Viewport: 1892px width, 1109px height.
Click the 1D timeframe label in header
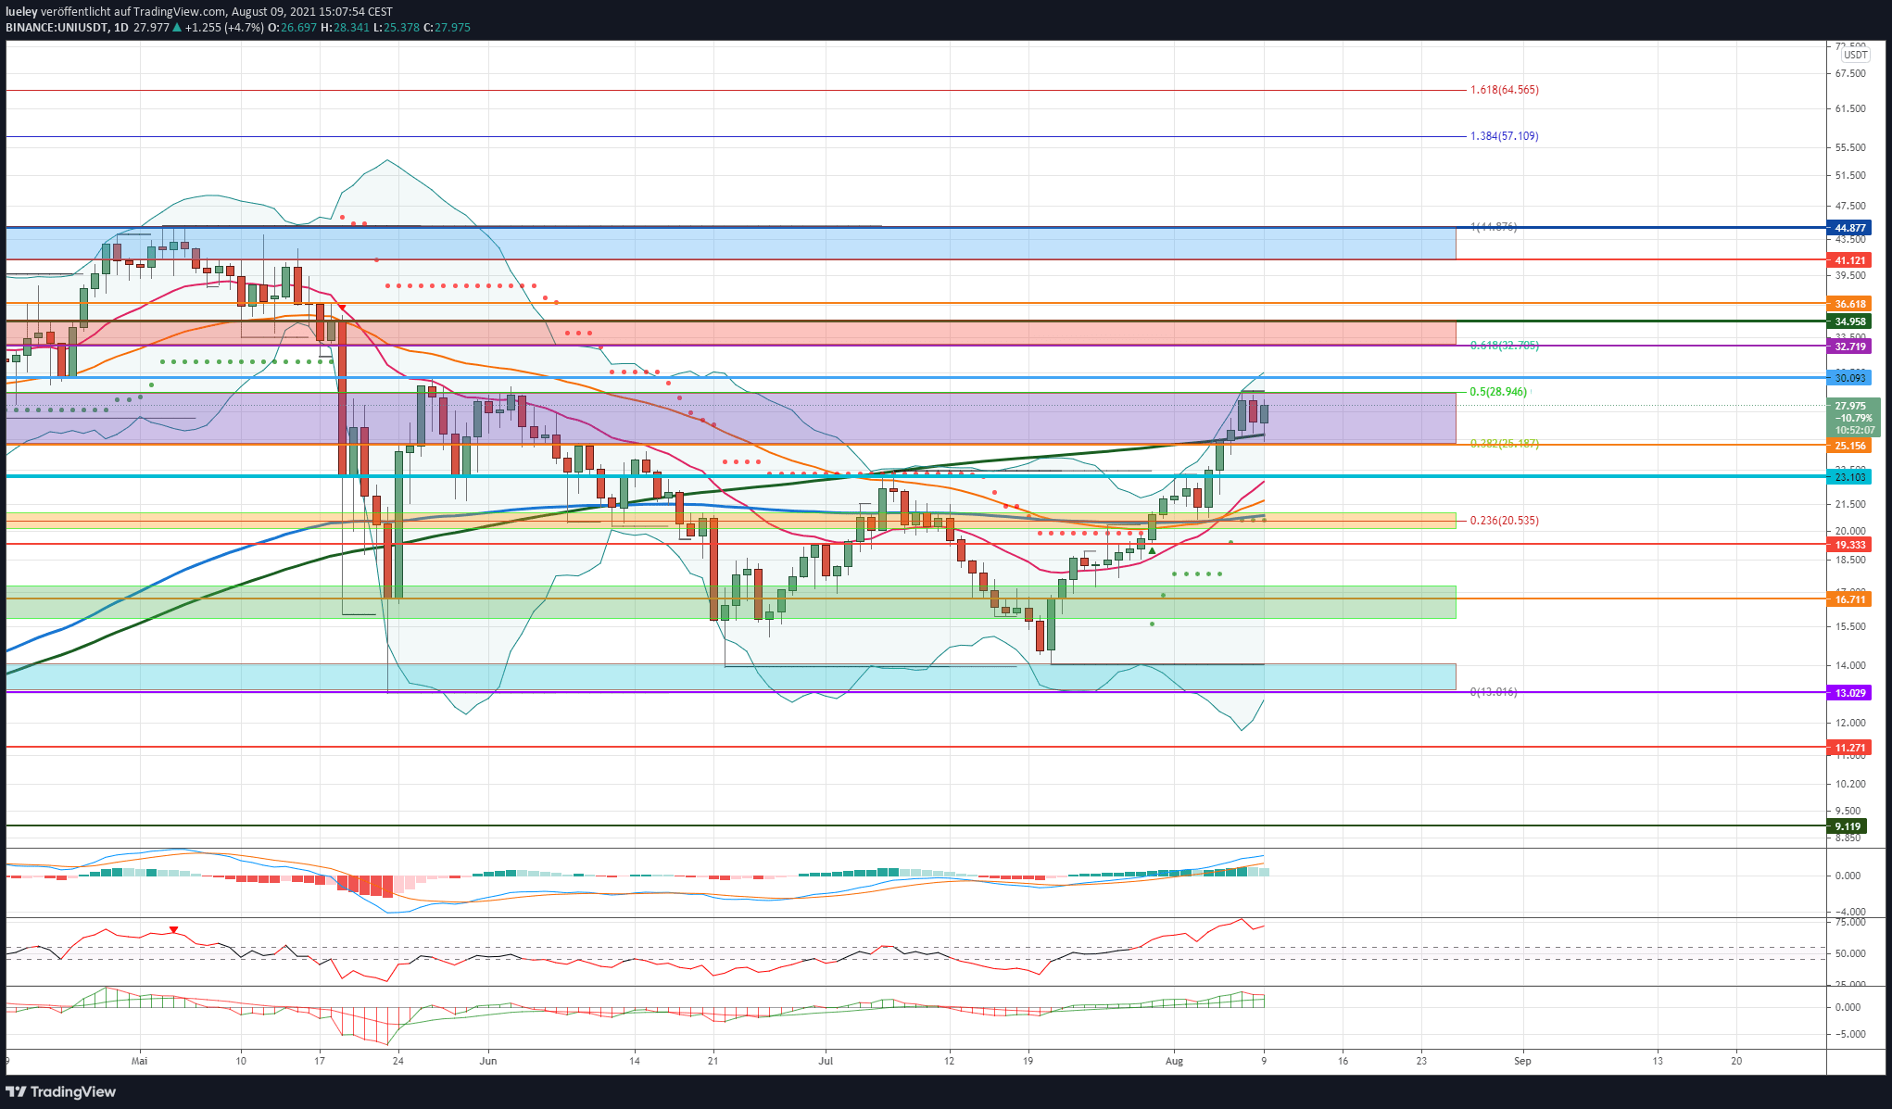(x=121, y=28)
